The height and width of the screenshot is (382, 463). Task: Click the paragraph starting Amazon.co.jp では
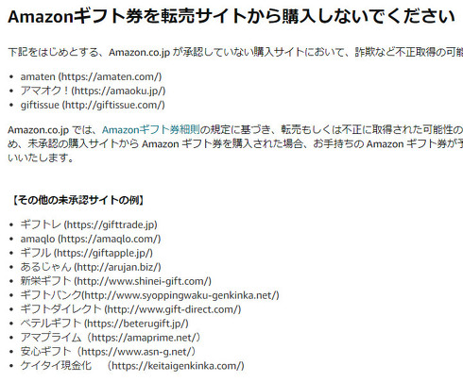(x=235, y=143)
